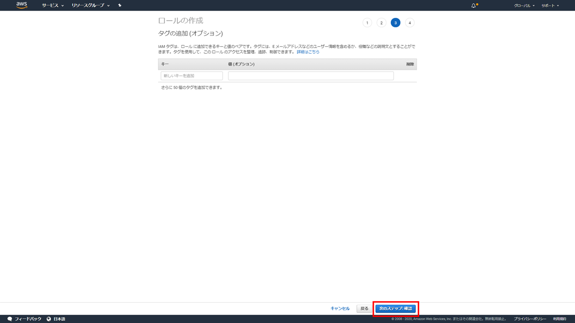Open the 利用規約 footer link

560,319
